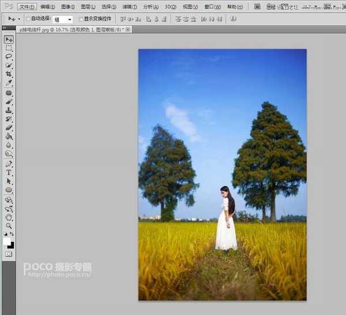
Task: Toggle Quick Mask mode button
Action: (9, 253)
